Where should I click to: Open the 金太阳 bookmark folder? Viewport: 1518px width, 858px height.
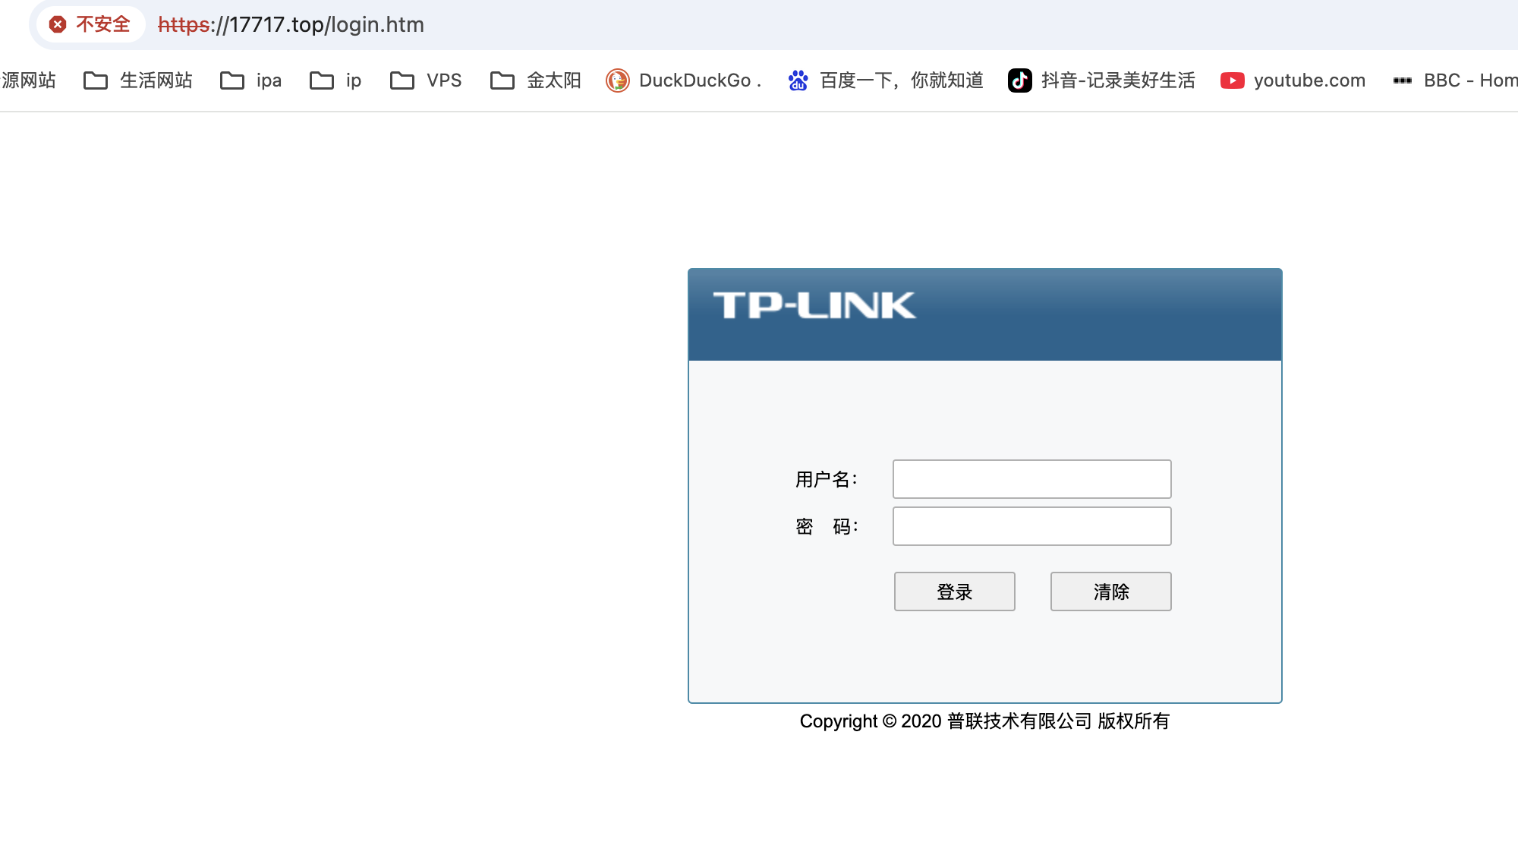(535, 80)
